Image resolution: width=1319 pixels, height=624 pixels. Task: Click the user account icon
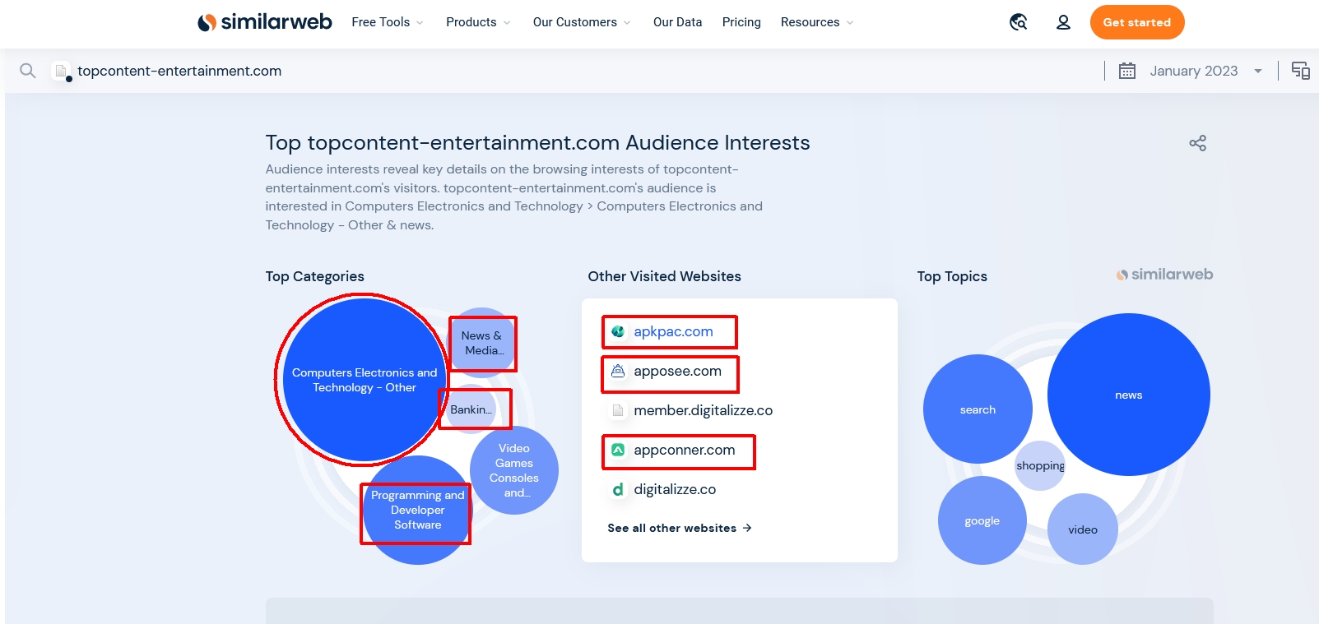1063,22
